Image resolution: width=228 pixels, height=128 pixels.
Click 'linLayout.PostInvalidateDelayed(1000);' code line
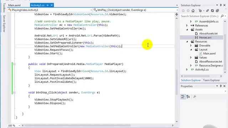pos(64,78)
